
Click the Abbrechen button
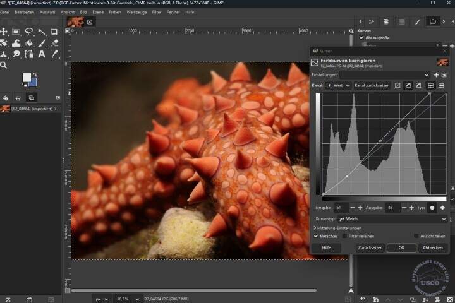coord(432,247)
